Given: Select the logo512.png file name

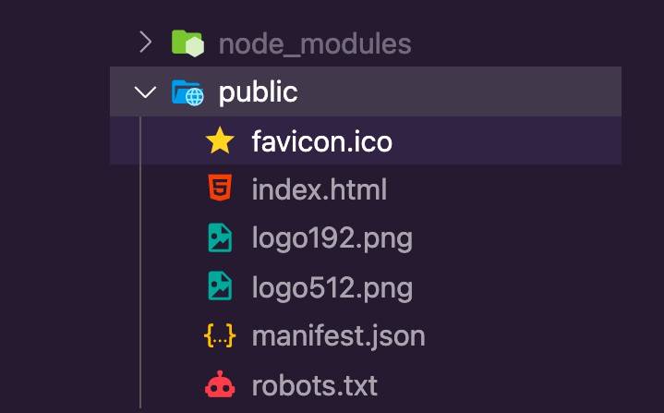Looking at the screenshot, I should (x=332, y=287).
